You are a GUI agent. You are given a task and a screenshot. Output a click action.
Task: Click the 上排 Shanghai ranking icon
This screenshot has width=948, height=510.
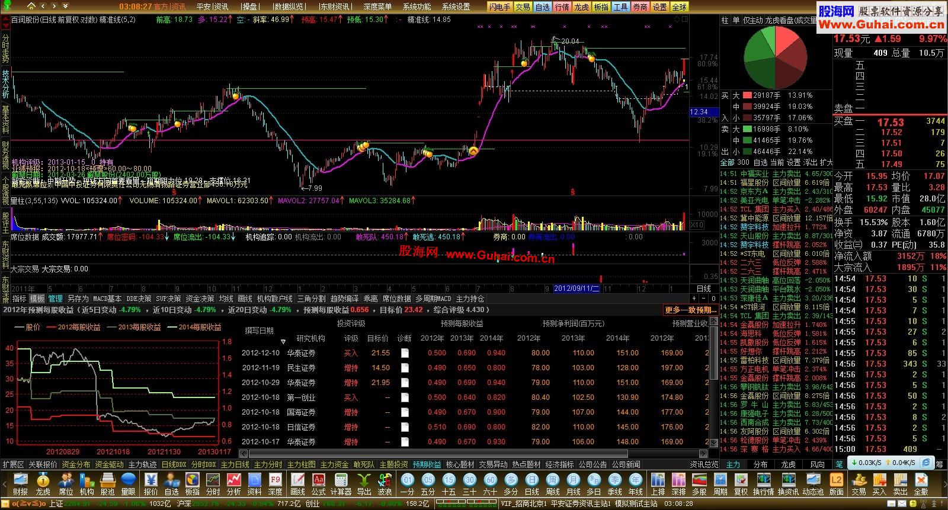point(658,484)
